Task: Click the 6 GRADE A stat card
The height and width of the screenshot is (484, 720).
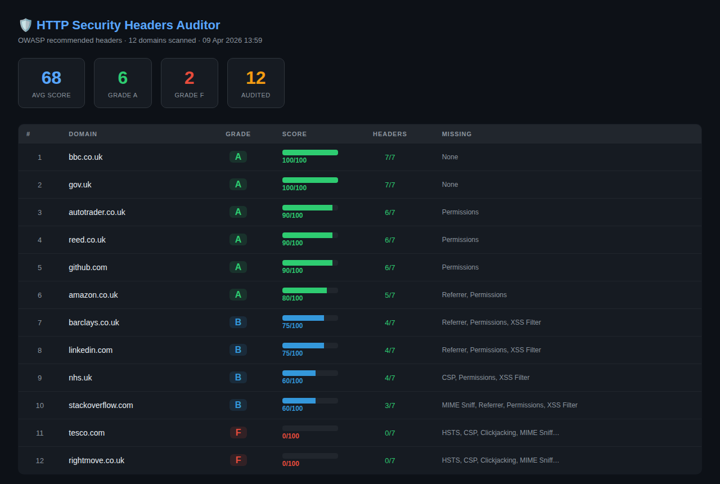Action: click(123, 83)
